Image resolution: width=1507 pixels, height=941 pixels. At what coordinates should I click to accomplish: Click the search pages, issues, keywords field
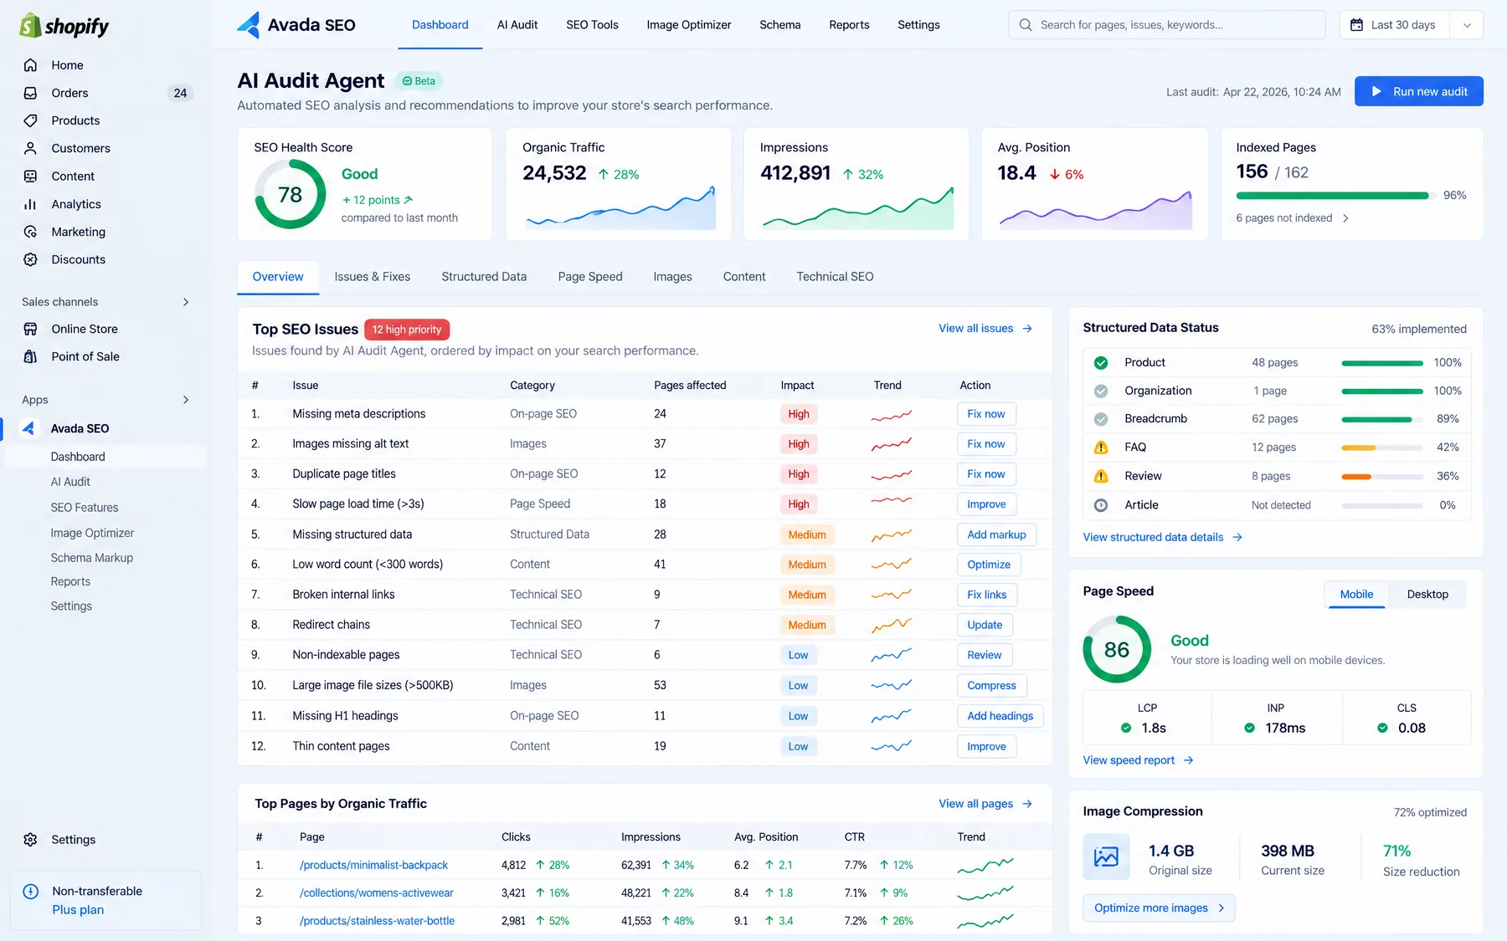[1167, 25]
